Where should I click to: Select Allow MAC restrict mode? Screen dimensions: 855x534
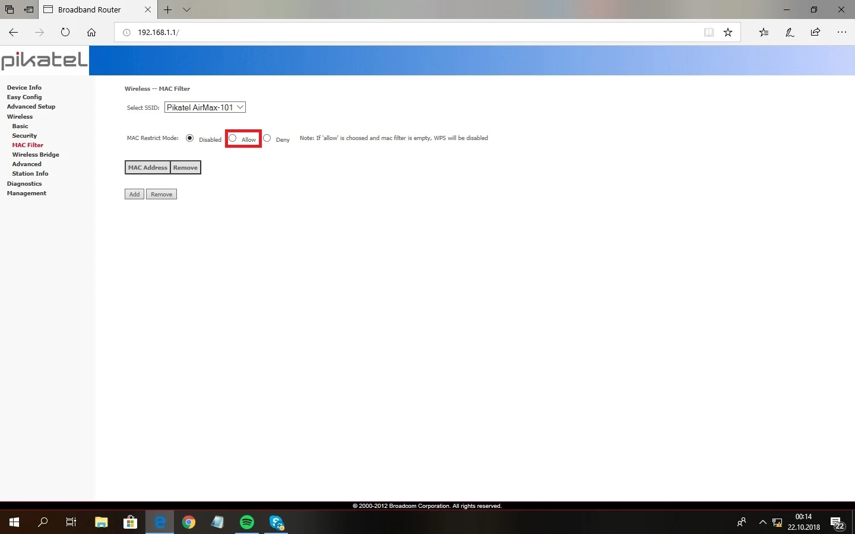(233, 138)
